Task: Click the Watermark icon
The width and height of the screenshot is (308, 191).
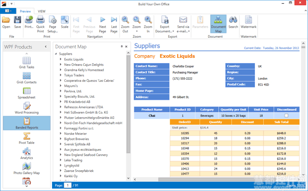Action: tap(249, 20)
